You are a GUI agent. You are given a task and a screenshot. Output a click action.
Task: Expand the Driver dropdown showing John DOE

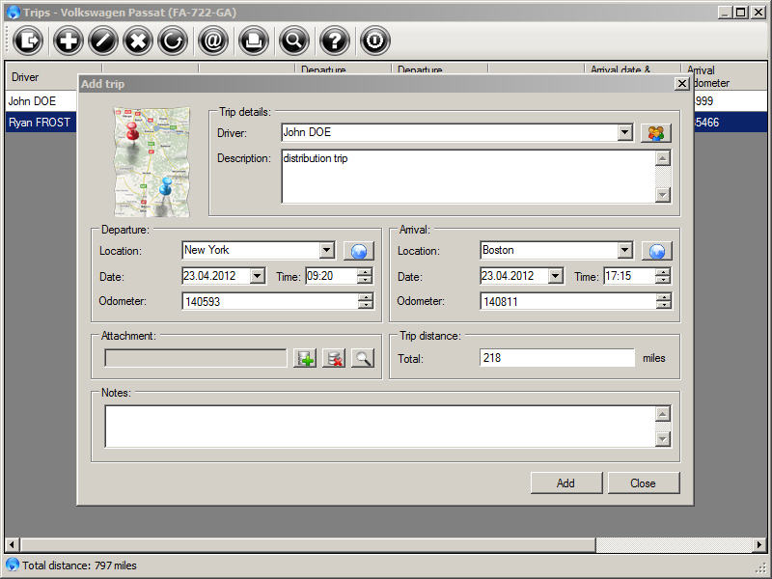(x=624, y=132)
